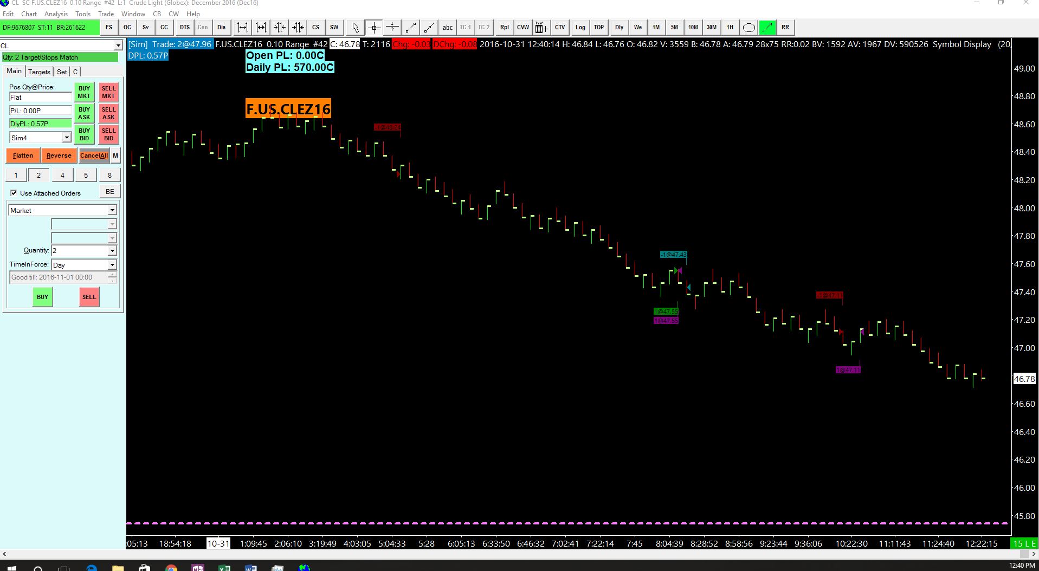Screen dimensions: 1039x571
Task: Switch to the Targets tab
Action: click(39, 72)
